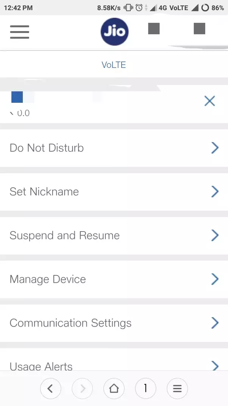Tap the blue square icon above 0.0
Image resolution: width=228 pixels, height=406 pixels.
click(x=17, y=97)
